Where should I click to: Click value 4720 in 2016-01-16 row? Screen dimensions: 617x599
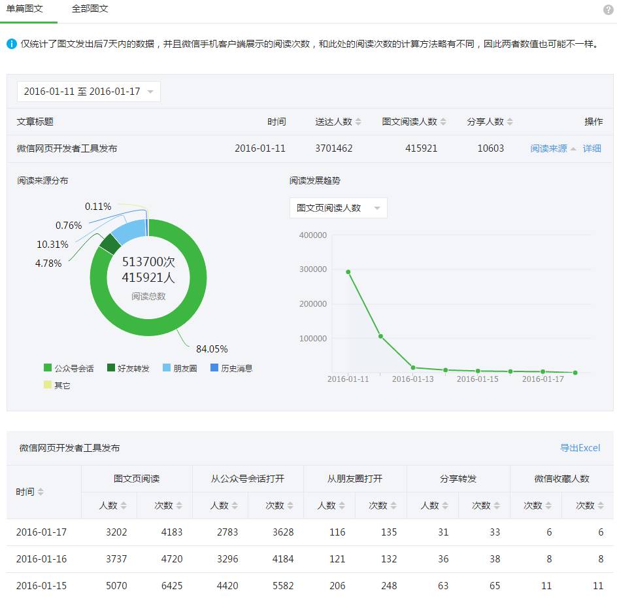tap(172, 559)
